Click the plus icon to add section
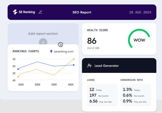This screenshot has height=113, width=162. coord(43,42)
